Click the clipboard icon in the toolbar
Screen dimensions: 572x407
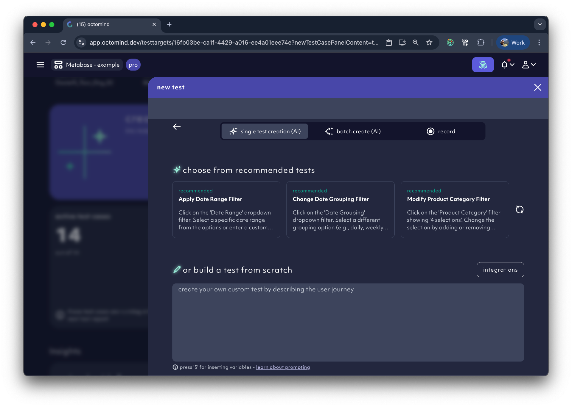389,43
